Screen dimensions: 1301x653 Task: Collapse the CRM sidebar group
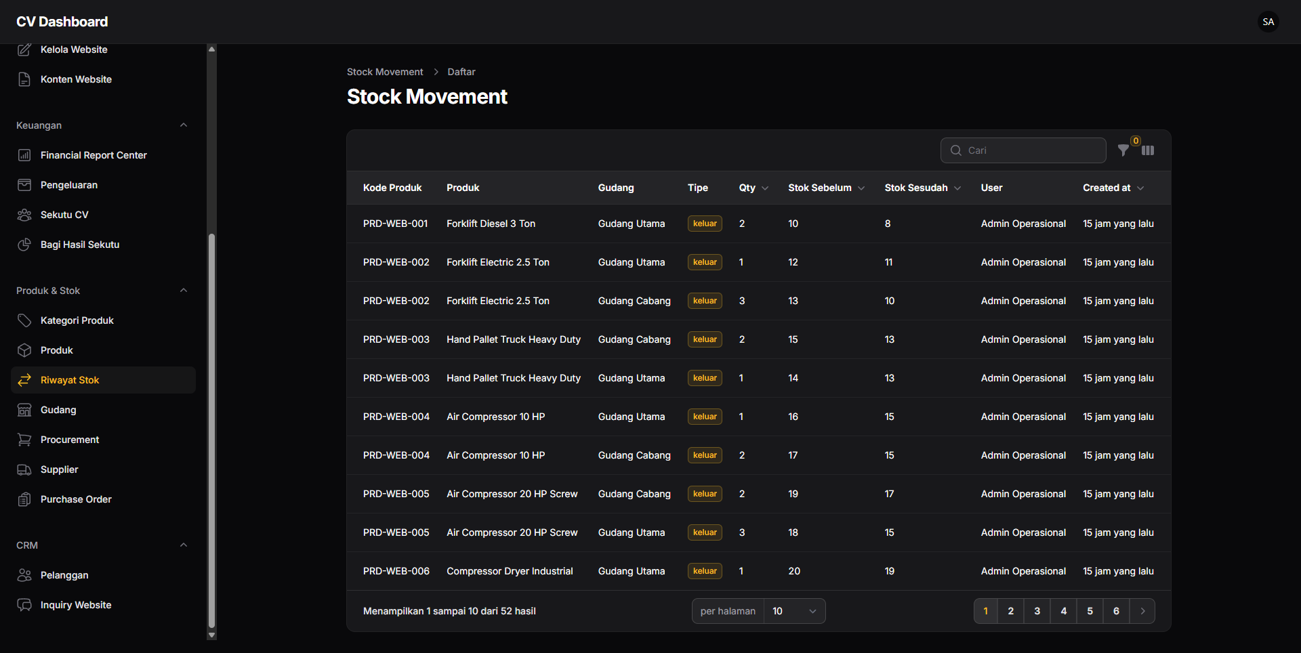[x=184, y=545]
